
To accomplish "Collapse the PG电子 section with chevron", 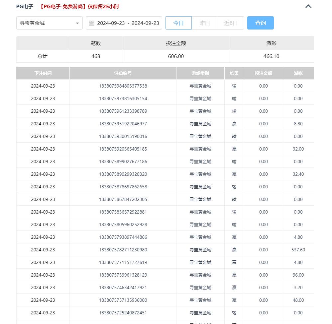I will point(308,6).
